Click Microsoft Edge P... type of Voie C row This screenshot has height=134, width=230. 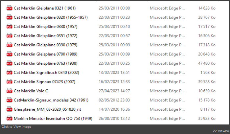click(167, 91)
